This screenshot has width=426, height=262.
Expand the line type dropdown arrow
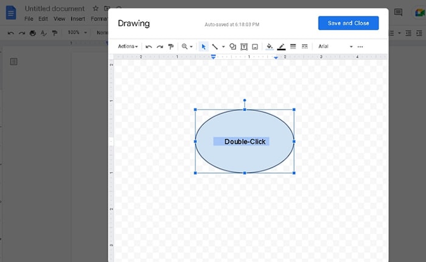click(x=223, y=47)
